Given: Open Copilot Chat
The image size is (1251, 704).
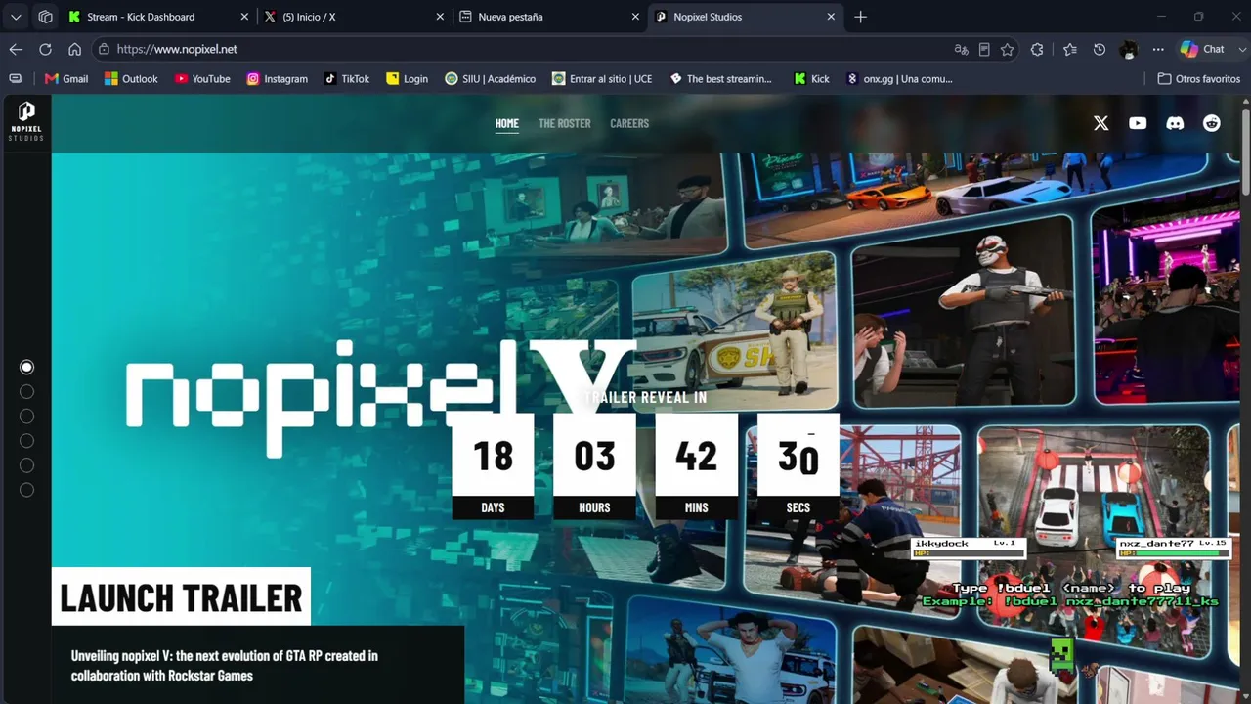Looking at the screenshot, I should (1202, 49).
